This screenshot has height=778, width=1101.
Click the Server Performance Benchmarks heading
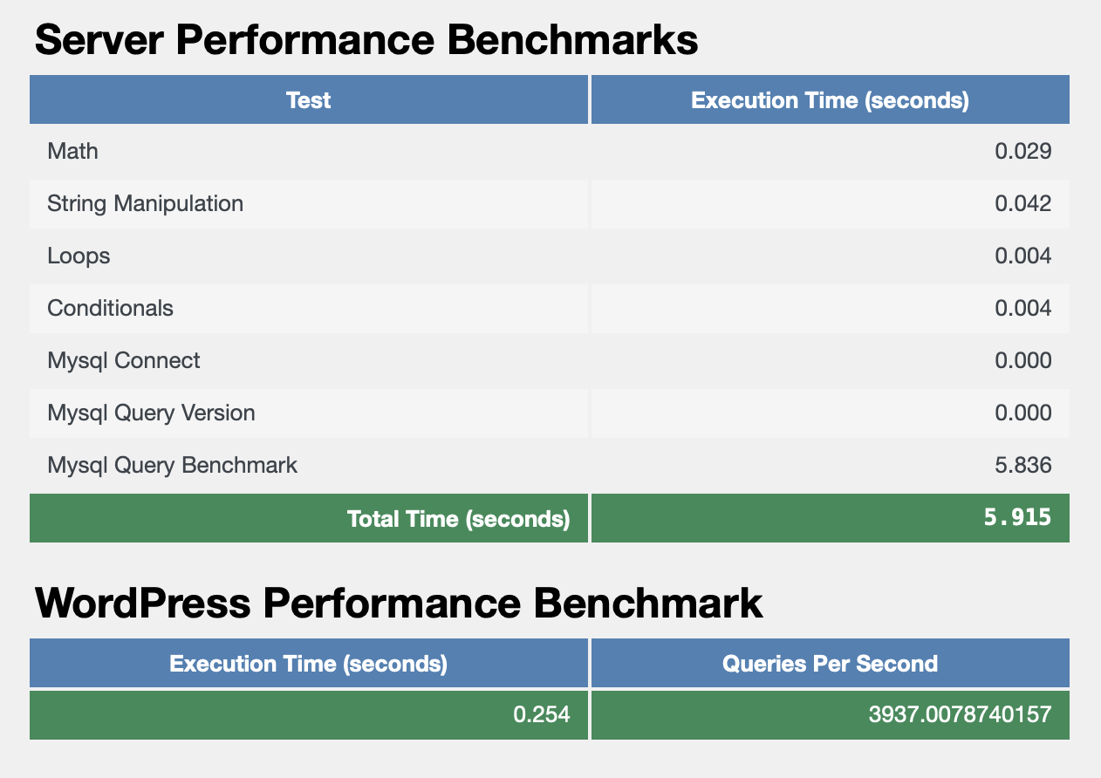tap(366, 40)
